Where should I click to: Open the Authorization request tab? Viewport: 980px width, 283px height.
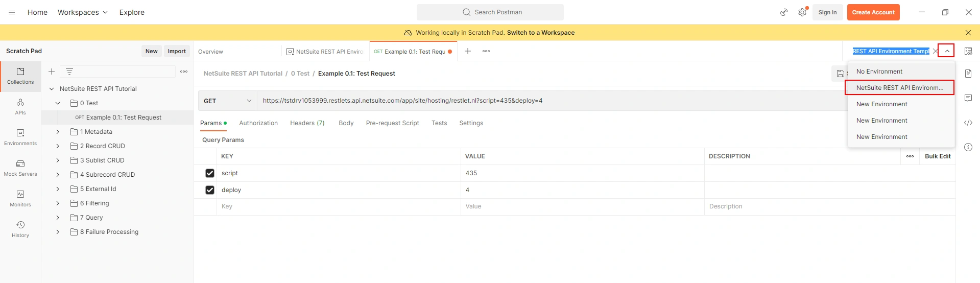coord(258,123)
